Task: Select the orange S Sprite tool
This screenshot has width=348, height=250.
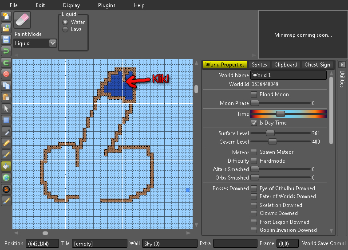Action: (6, 189)
